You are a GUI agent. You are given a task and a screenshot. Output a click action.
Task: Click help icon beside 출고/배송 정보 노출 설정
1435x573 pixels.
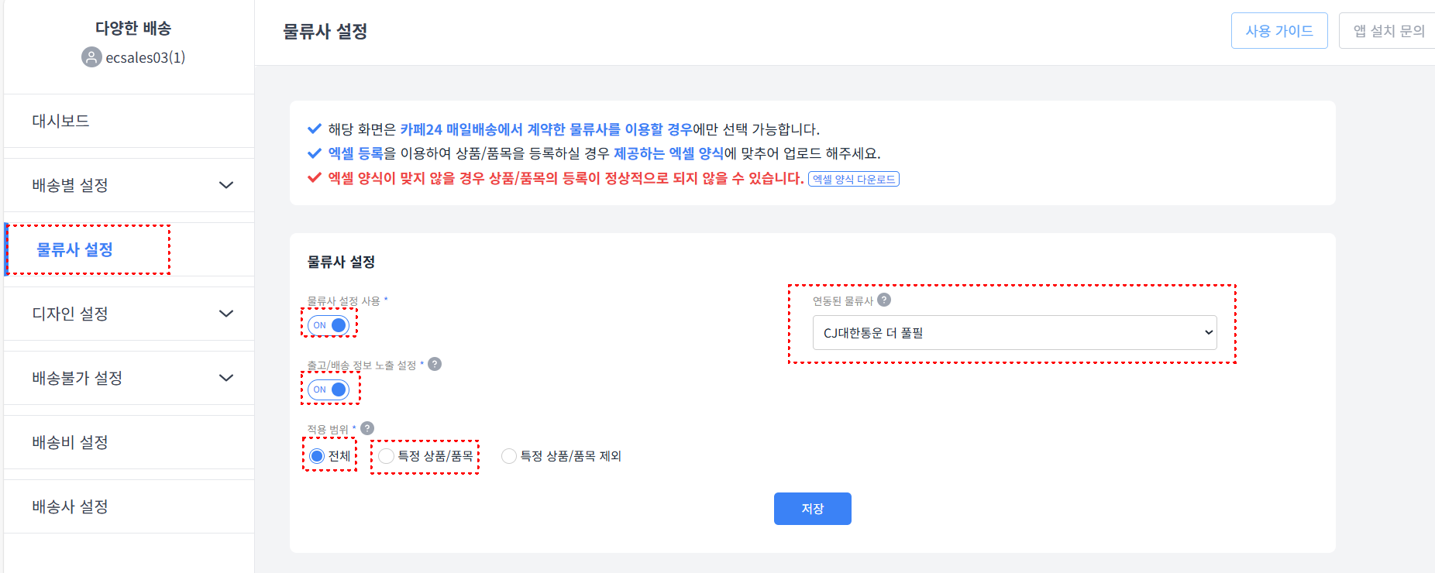click(x=435, y=364)
